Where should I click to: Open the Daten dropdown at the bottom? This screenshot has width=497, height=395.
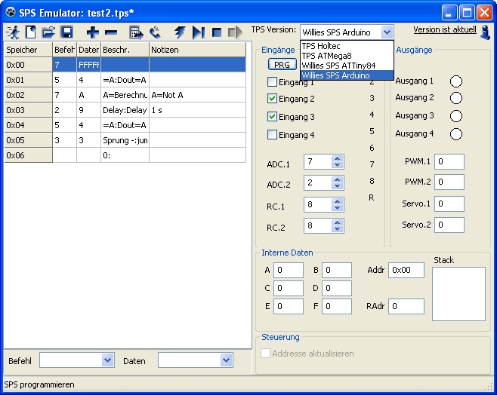tap(226, 361)
